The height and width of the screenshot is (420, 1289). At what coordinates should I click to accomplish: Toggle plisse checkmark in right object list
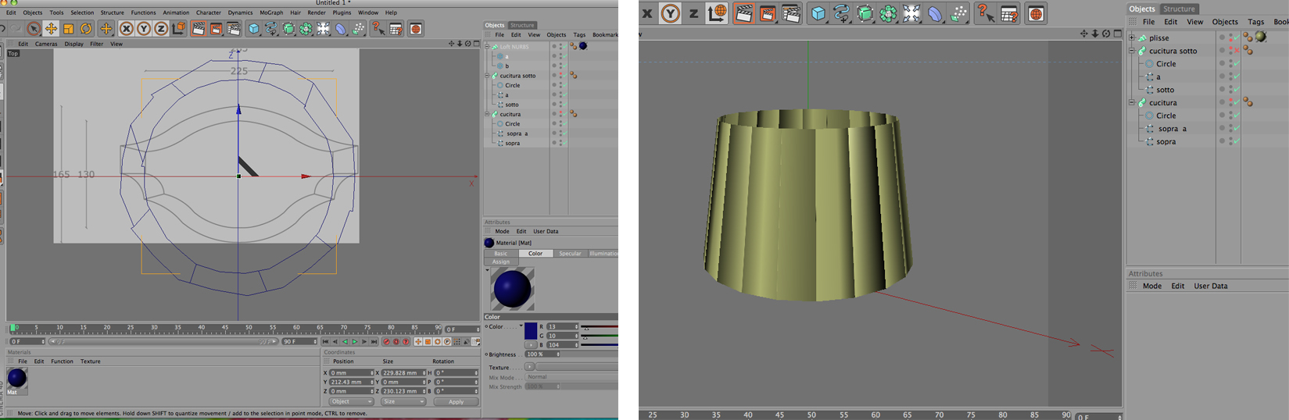pos(1237,37)
